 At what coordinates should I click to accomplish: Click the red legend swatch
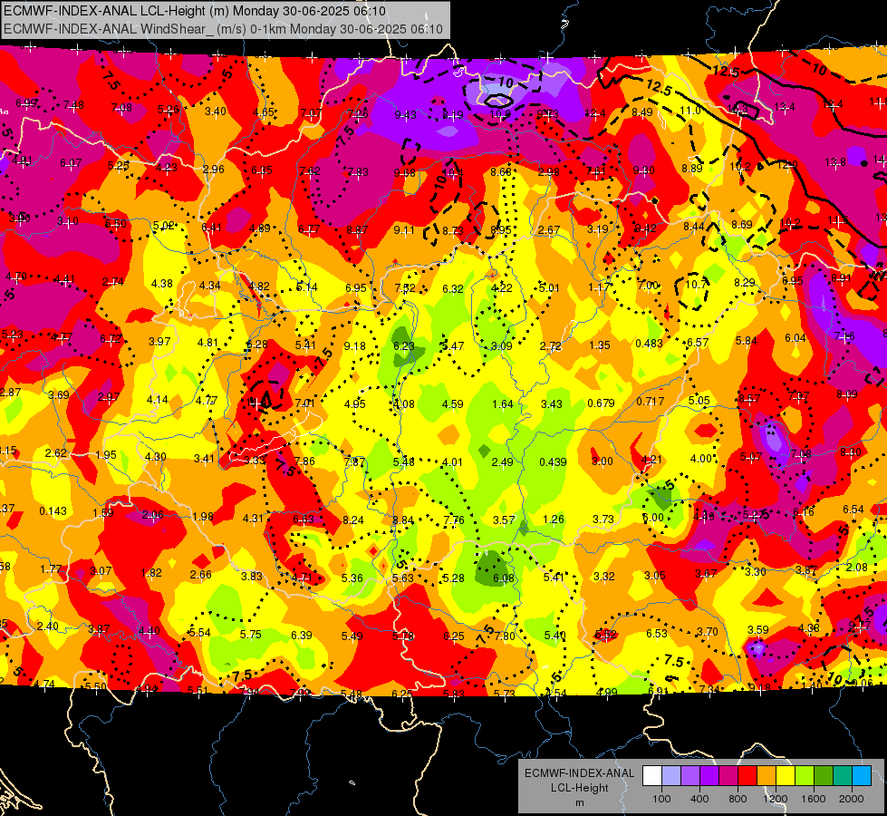tap(747, 776)
